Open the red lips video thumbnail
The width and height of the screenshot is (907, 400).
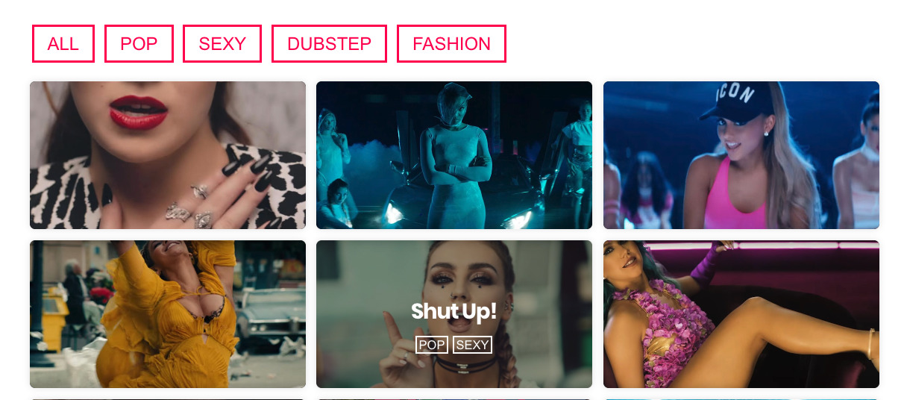(168, 155)
